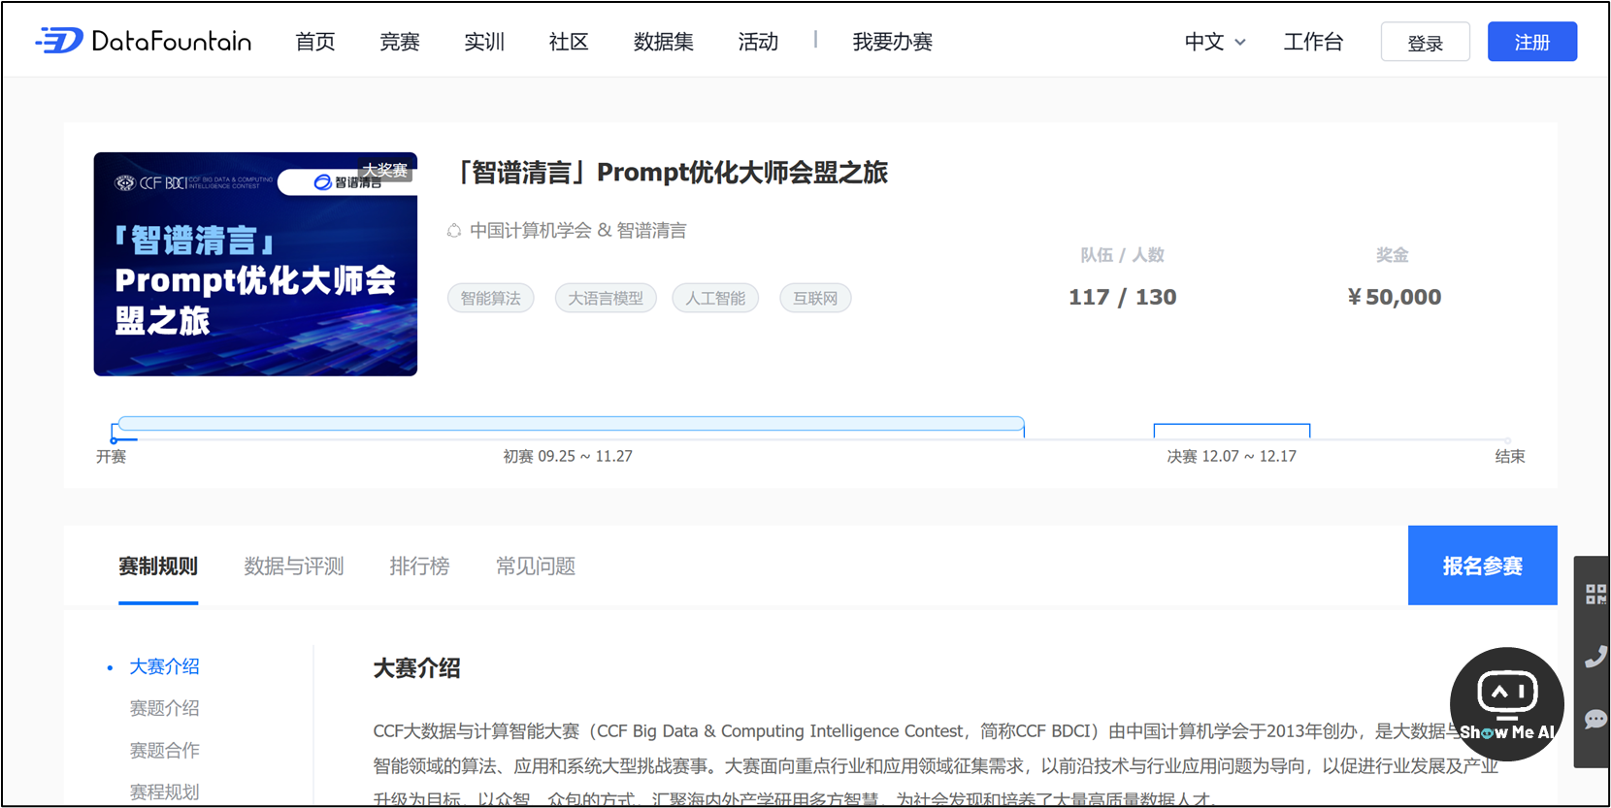Launch the Show Me AI assistant
Viewport: 1611px width, 808px height.
click(1506, 703)
